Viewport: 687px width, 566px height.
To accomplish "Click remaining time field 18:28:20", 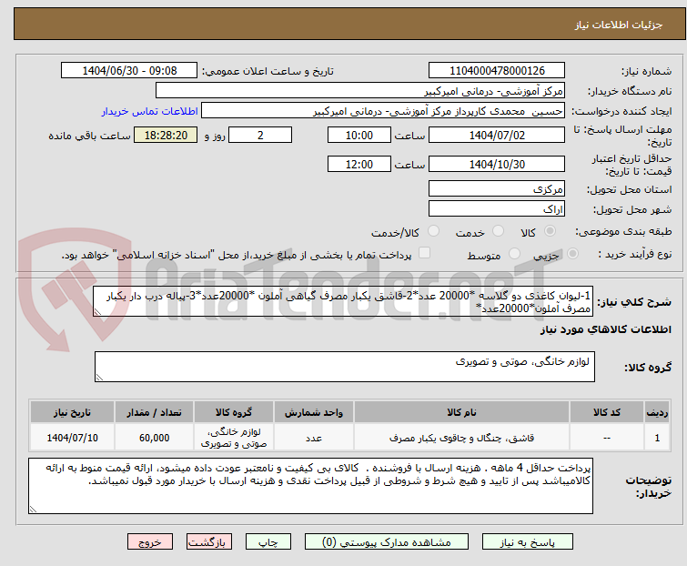I will (x=166, y=135).
